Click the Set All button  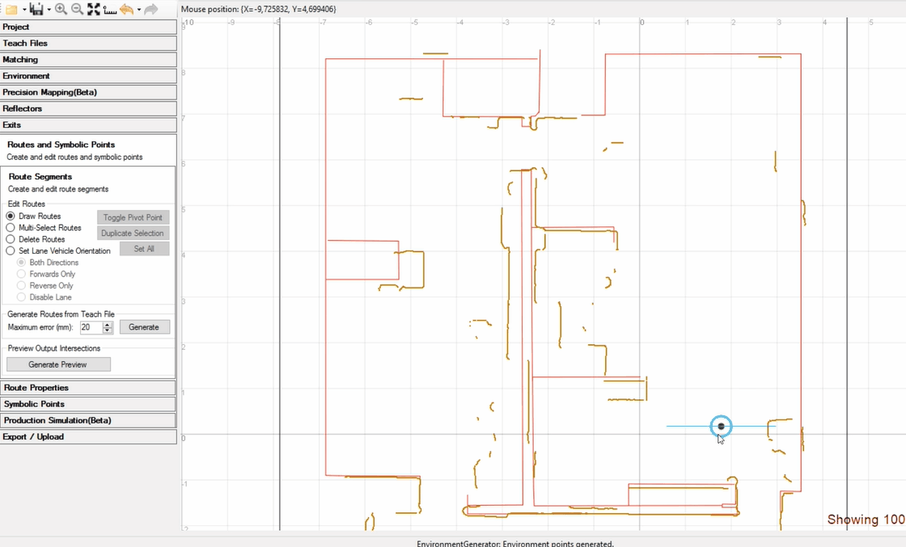[x=144, y=249]
